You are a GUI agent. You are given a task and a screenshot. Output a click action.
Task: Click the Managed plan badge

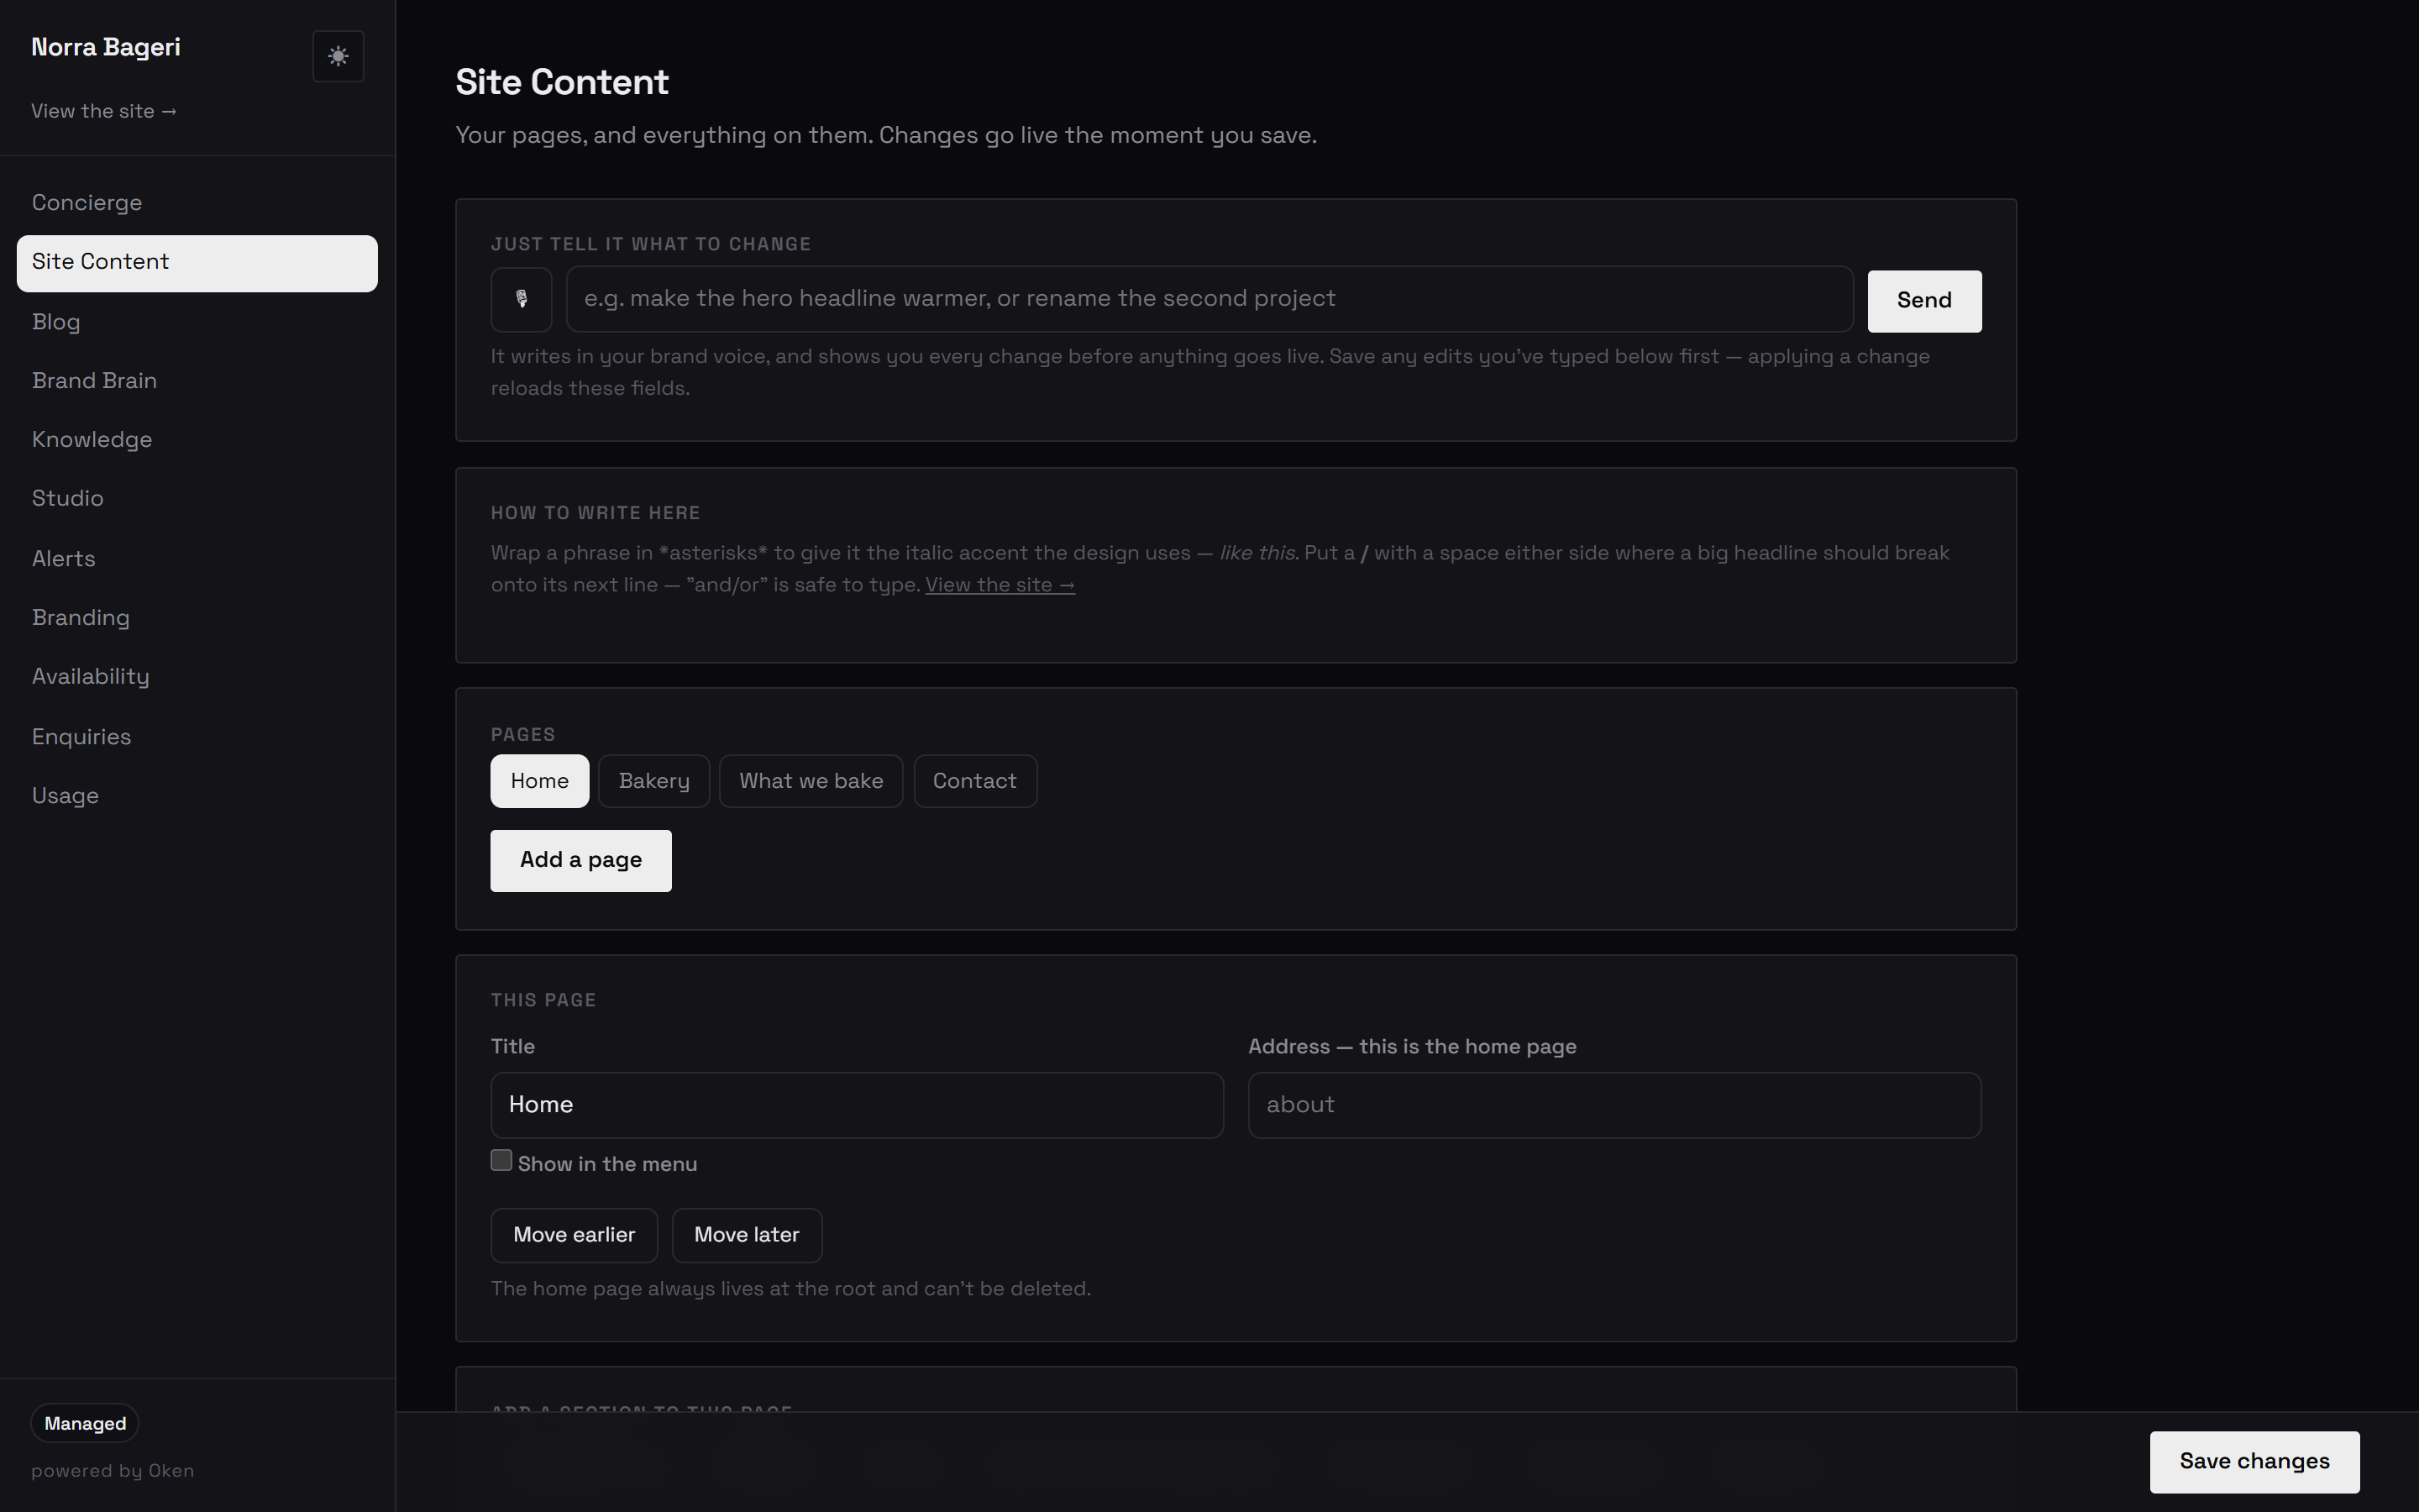click(85, 1423)
